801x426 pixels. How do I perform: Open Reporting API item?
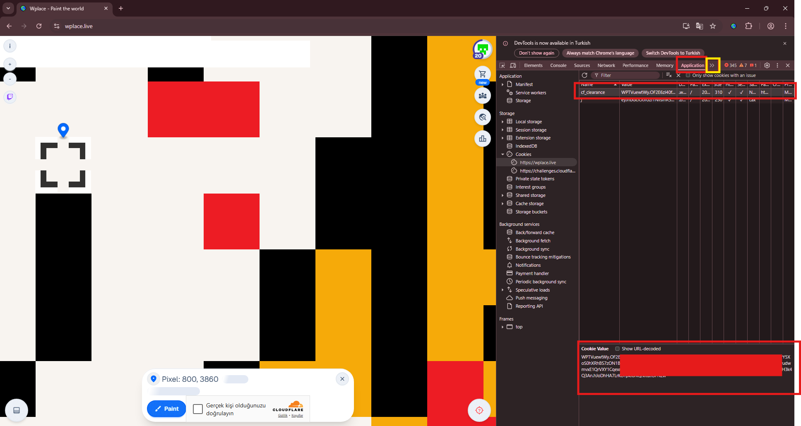(x=529, y=306)
